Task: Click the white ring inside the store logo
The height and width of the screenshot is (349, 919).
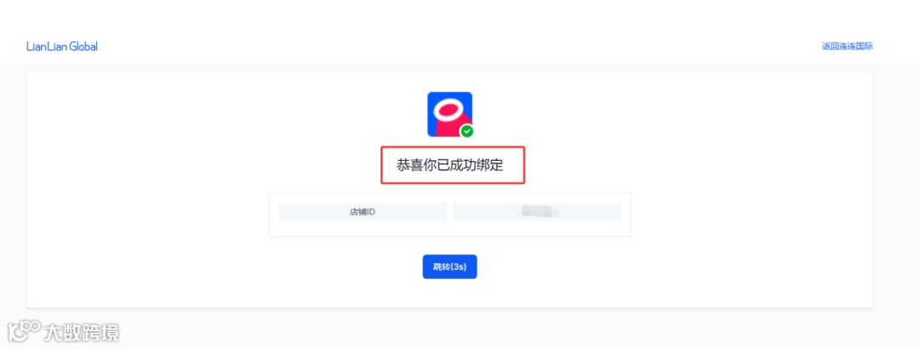Action: [449, 110]
